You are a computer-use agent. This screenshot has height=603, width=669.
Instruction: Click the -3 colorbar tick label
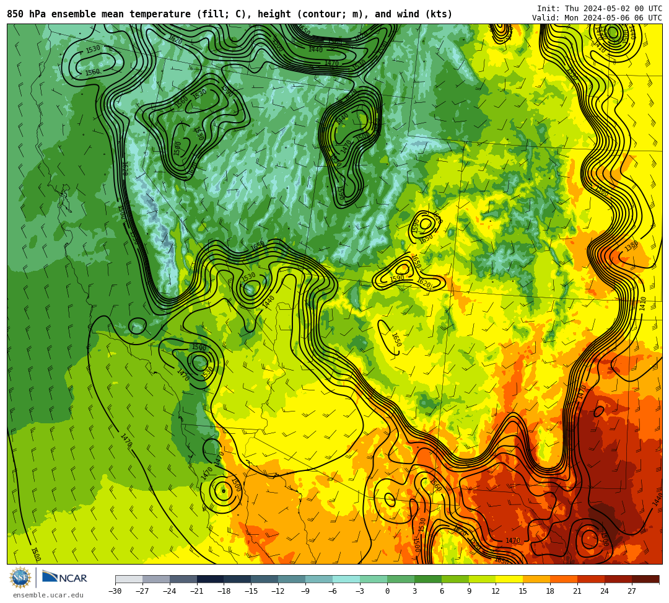click(359, 591)
